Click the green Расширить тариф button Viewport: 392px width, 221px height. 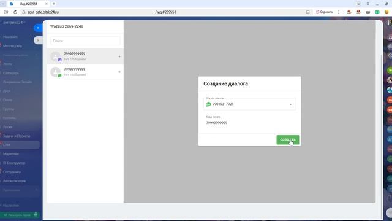pyautogui.click(x=20, y=215)
